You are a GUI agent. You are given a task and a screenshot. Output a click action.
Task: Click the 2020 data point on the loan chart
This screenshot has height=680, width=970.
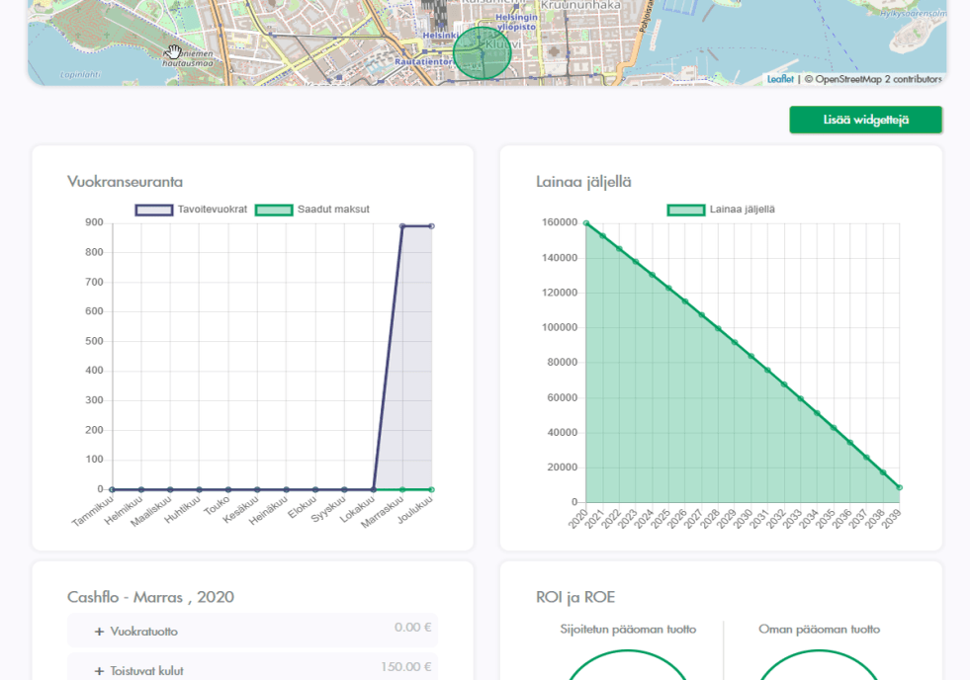[586, 223]
